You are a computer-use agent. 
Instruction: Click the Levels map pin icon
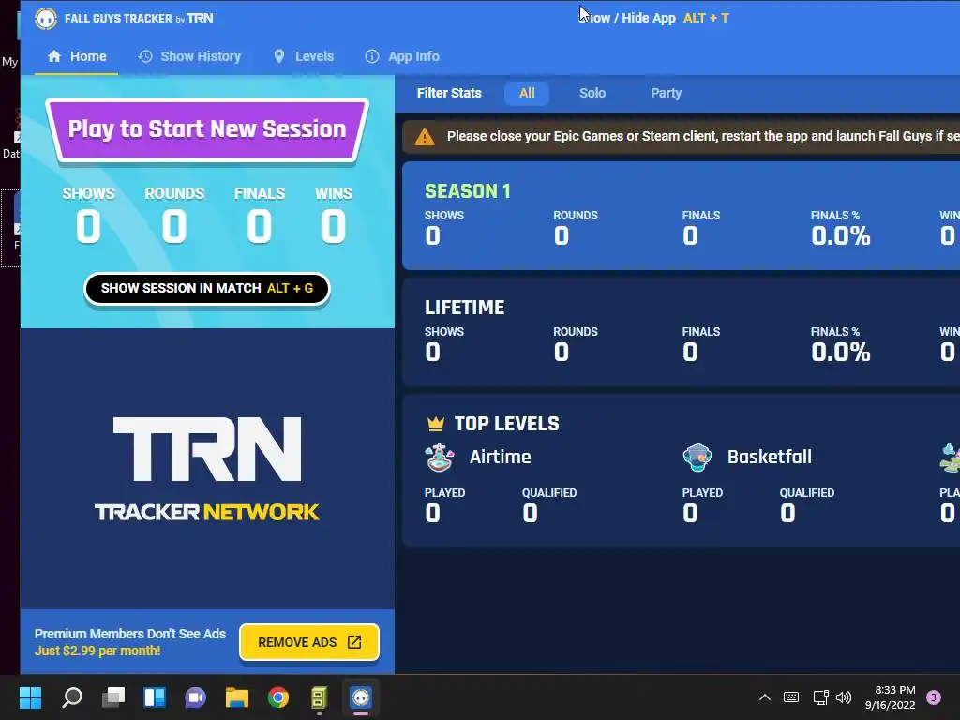pos(279,56)
